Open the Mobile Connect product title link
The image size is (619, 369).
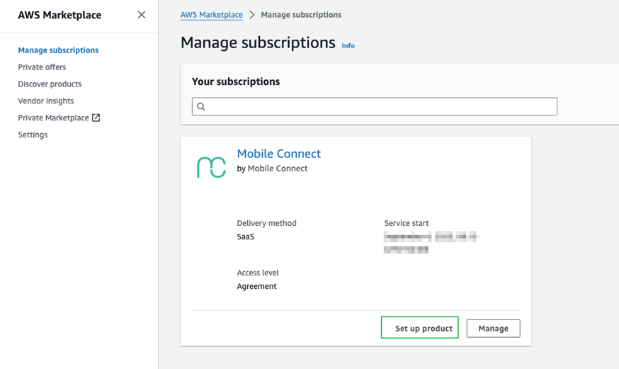[x=279, y=154]
